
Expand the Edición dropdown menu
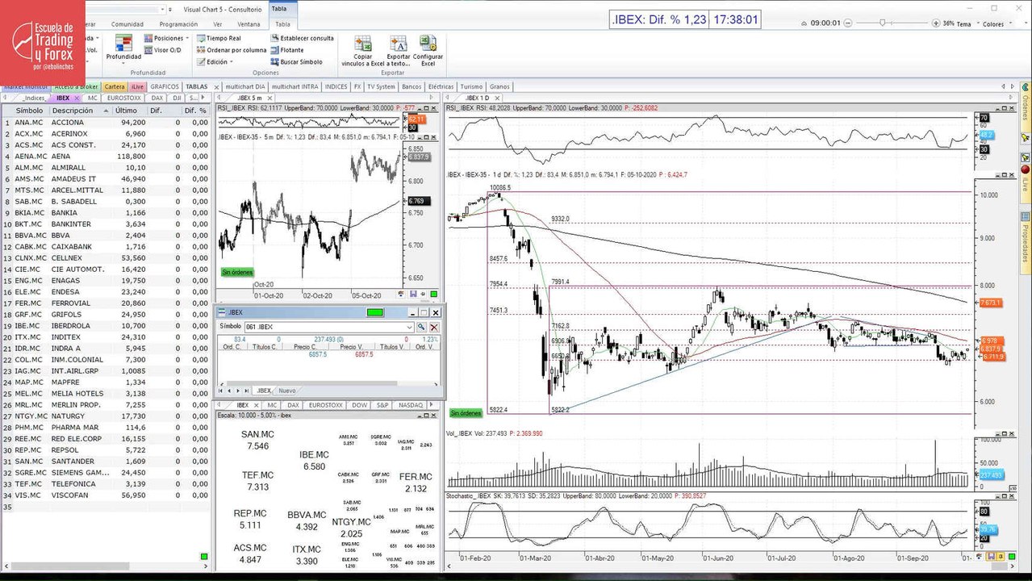click(x=215, y=62)
